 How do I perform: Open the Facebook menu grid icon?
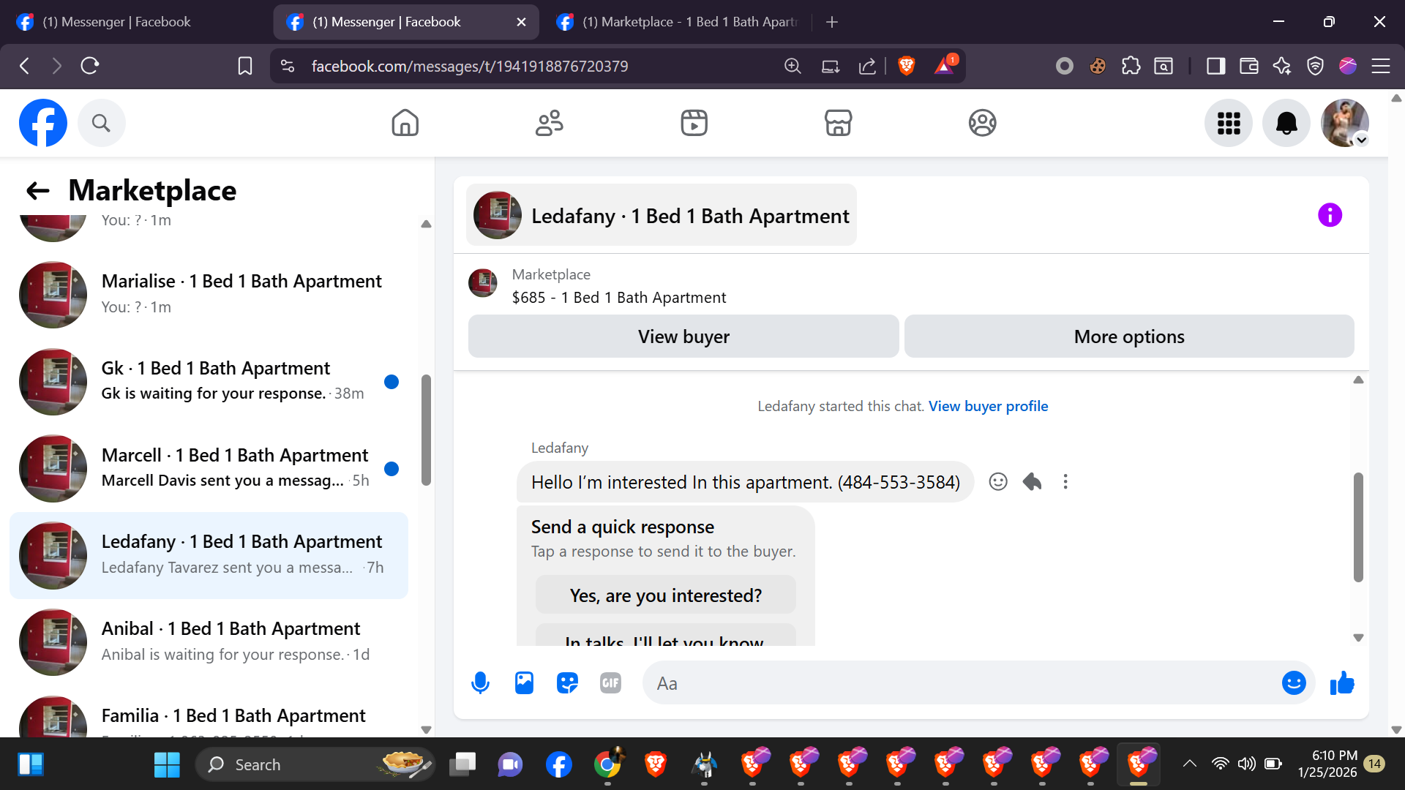coord(1229,123)
